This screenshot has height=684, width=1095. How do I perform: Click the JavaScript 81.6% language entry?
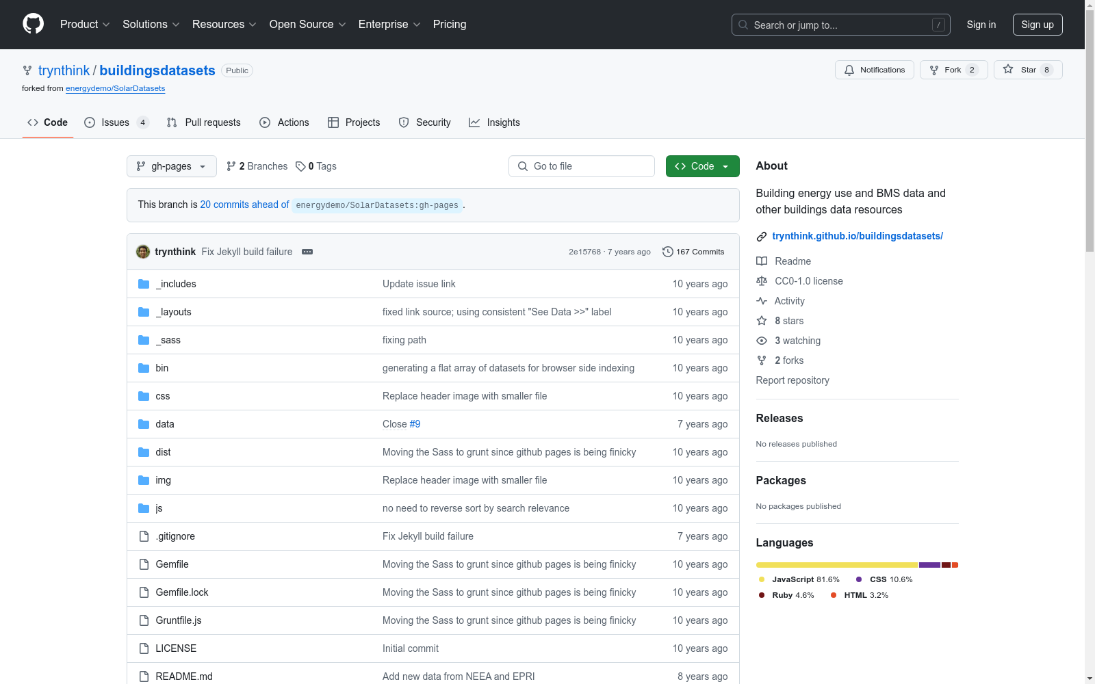[799, 579]
